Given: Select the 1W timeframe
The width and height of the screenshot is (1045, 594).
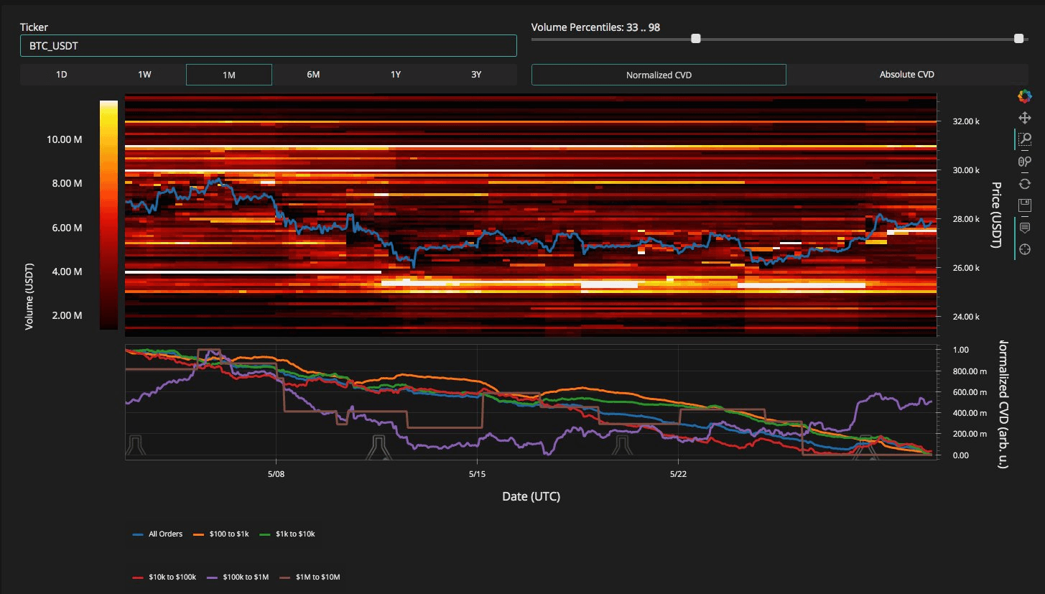Looking at the screenshot, I should pos(145,75).
